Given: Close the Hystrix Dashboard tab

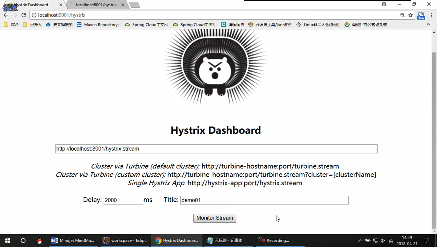Looking at the screenshot, I should coord(61,5).
